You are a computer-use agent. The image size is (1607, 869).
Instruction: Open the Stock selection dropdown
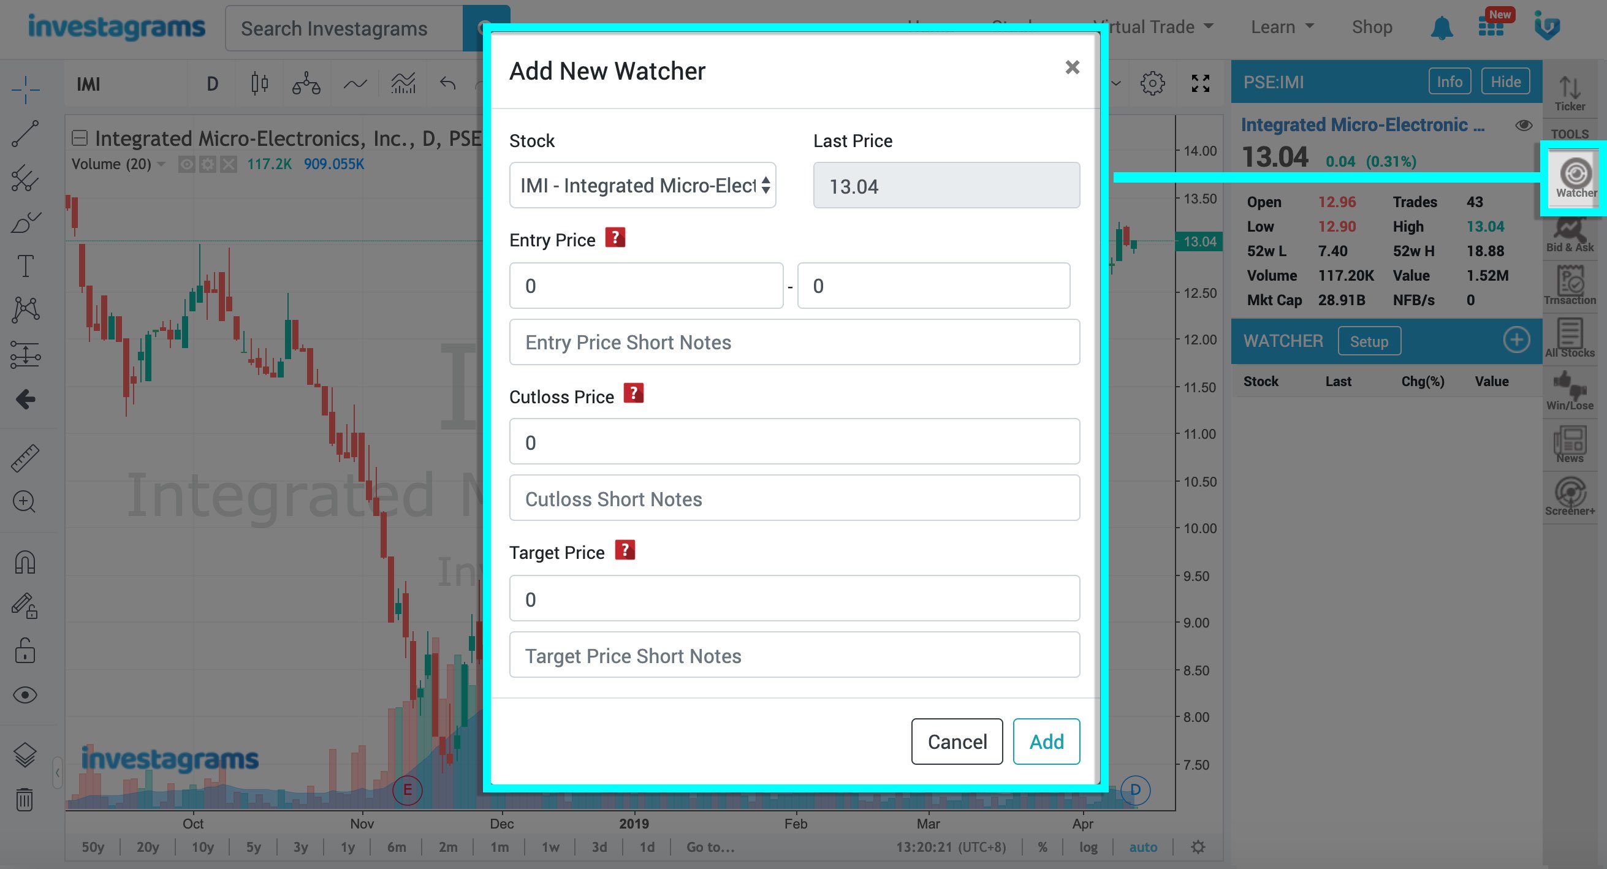[642, 185]
